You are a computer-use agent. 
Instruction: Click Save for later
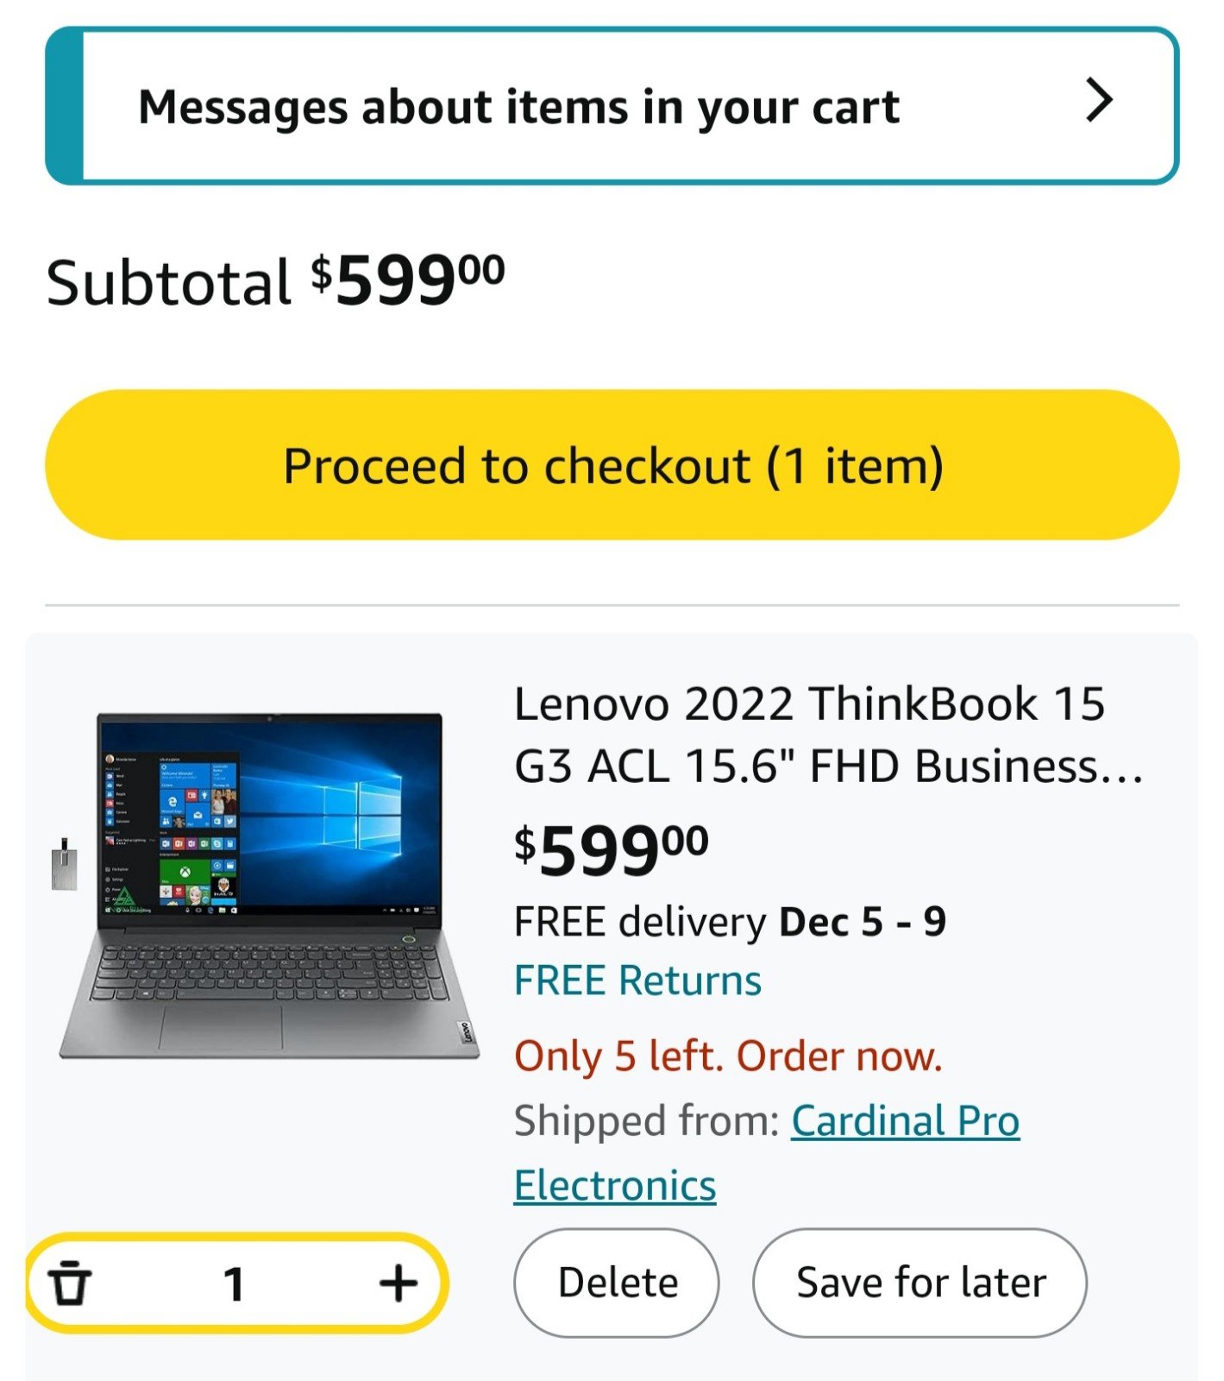(x=920, y=1283)
